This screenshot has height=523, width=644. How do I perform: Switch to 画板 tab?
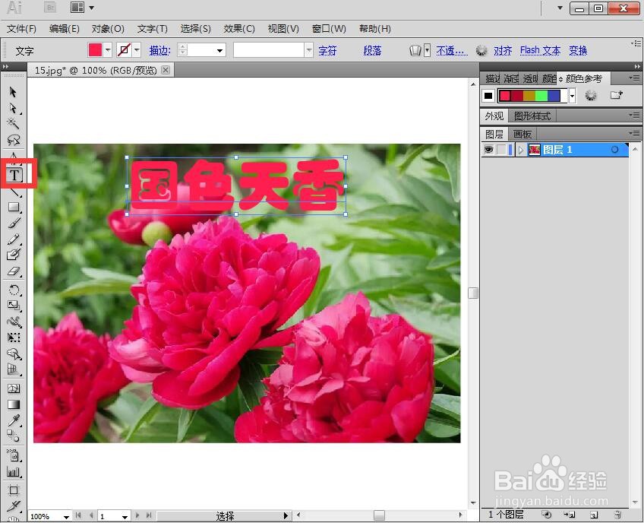522,134
